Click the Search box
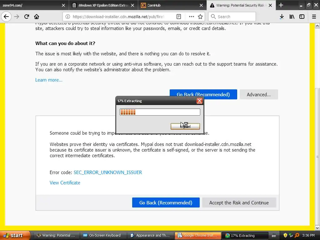Screen dimensions: 320x240 pos(232,17)
